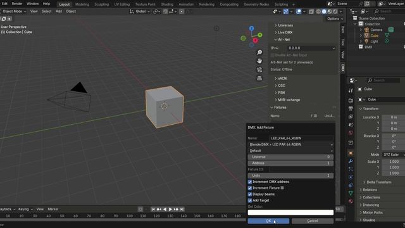The height and width of the screenshot is (228, 405).
Task: Click the right-hand green Y axis gizmo ball
Action: pyautogui.click(x=260, y=35)
